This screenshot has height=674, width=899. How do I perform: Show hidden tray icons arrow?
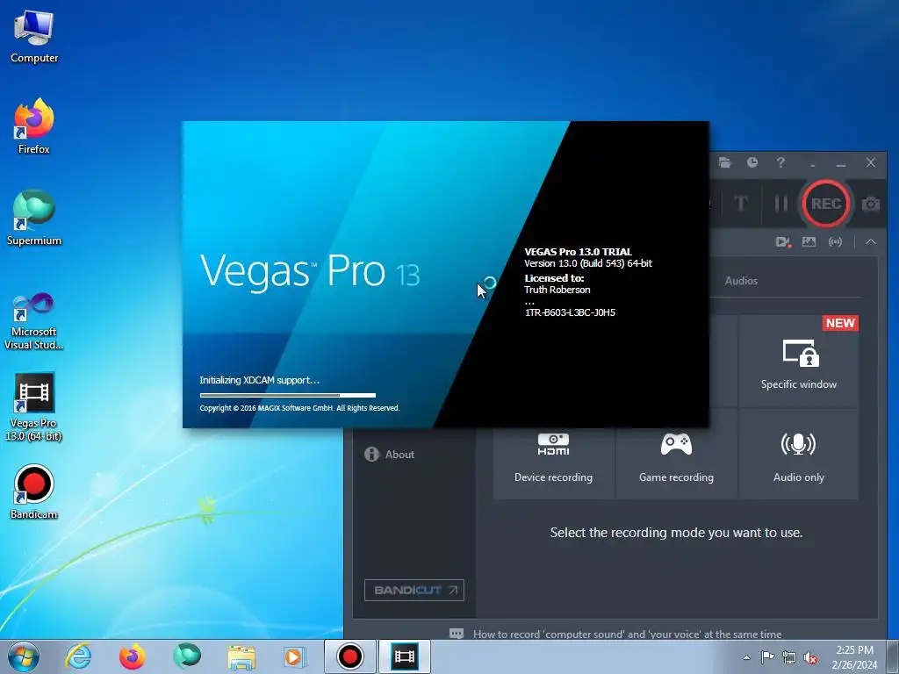[746, 657]
